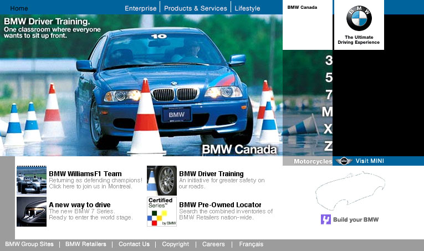Click the Certified Series by BMW badge
This screenshot has width=424, height=251.
pyautogui.click(x=162, y=212)
